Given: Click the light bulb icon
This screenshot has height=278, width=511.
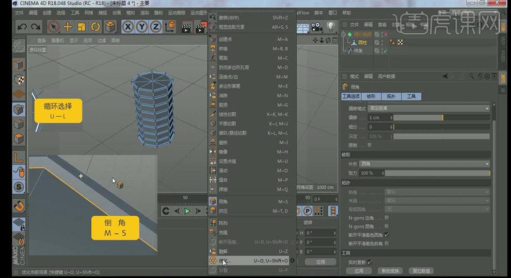Looking at the screenshot, I should click(330, 27).
